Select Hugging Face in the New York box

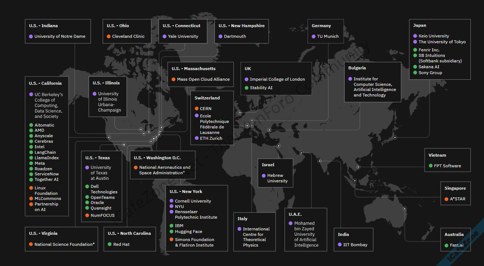188,232
